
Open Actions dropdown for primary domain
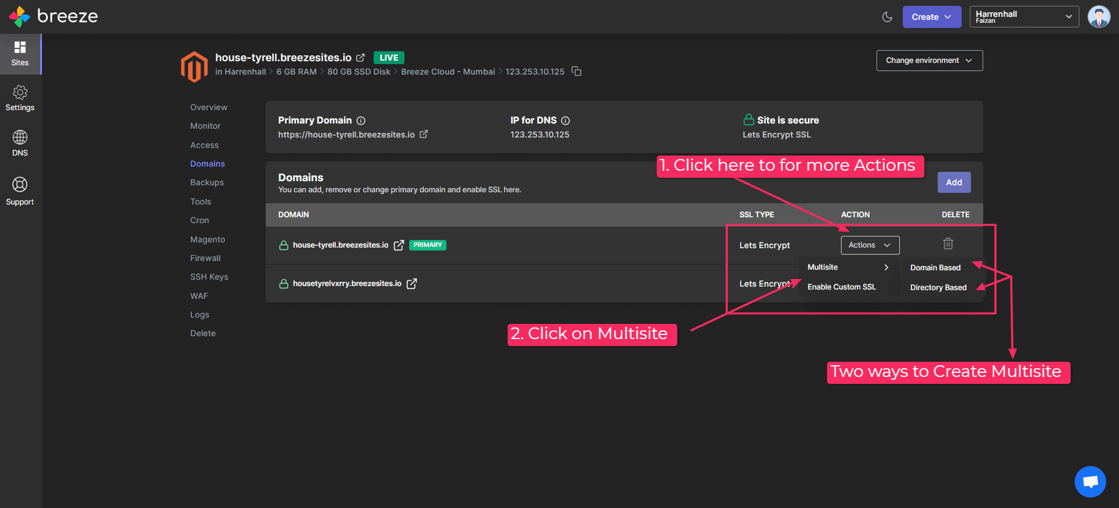pos(870,245)
